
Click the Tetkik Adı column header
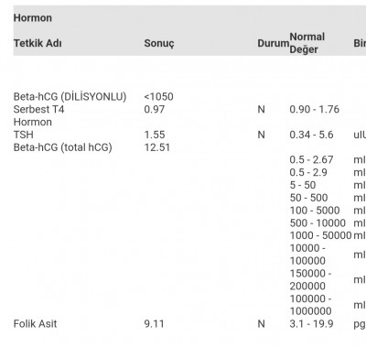coord(38,43)
